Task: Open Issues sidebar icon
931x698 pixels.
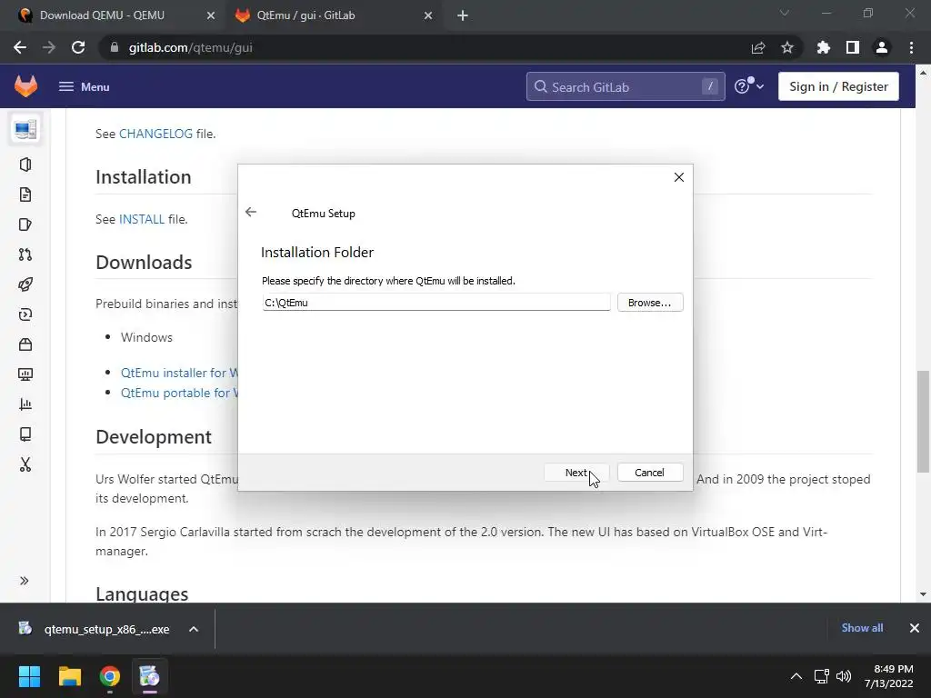Action: (25, 224)
